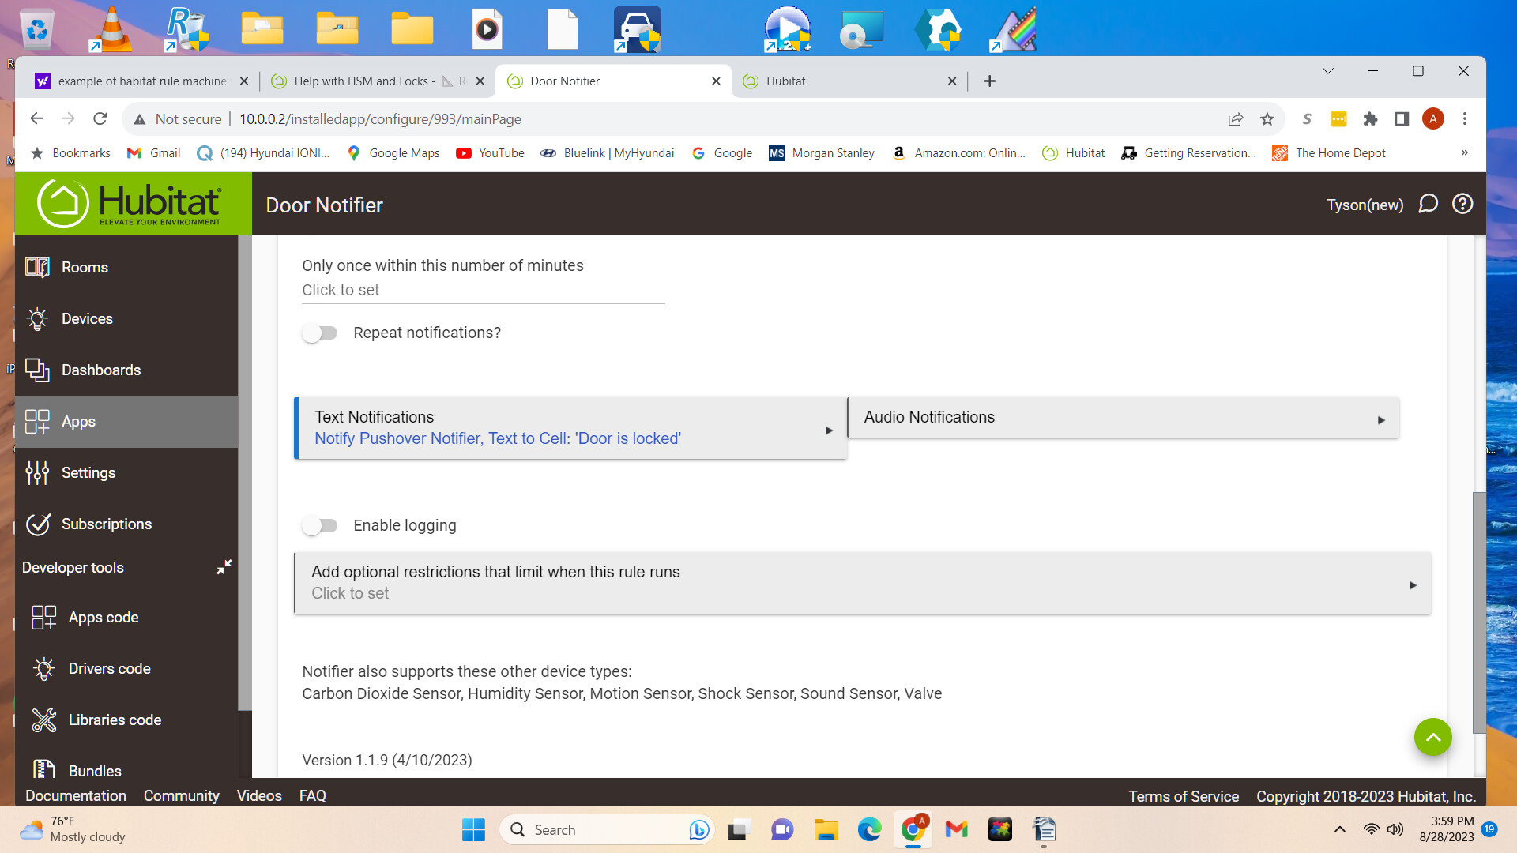Toggle the Repeat notifications switch
The width and height of the screenshot is (1517, 853).
(x=320, y=333)
